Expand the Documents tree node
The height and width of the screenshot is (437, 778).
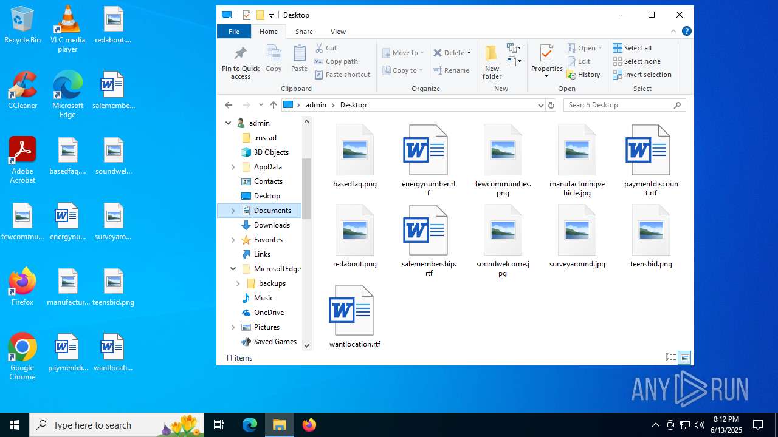tap(233, 211)
